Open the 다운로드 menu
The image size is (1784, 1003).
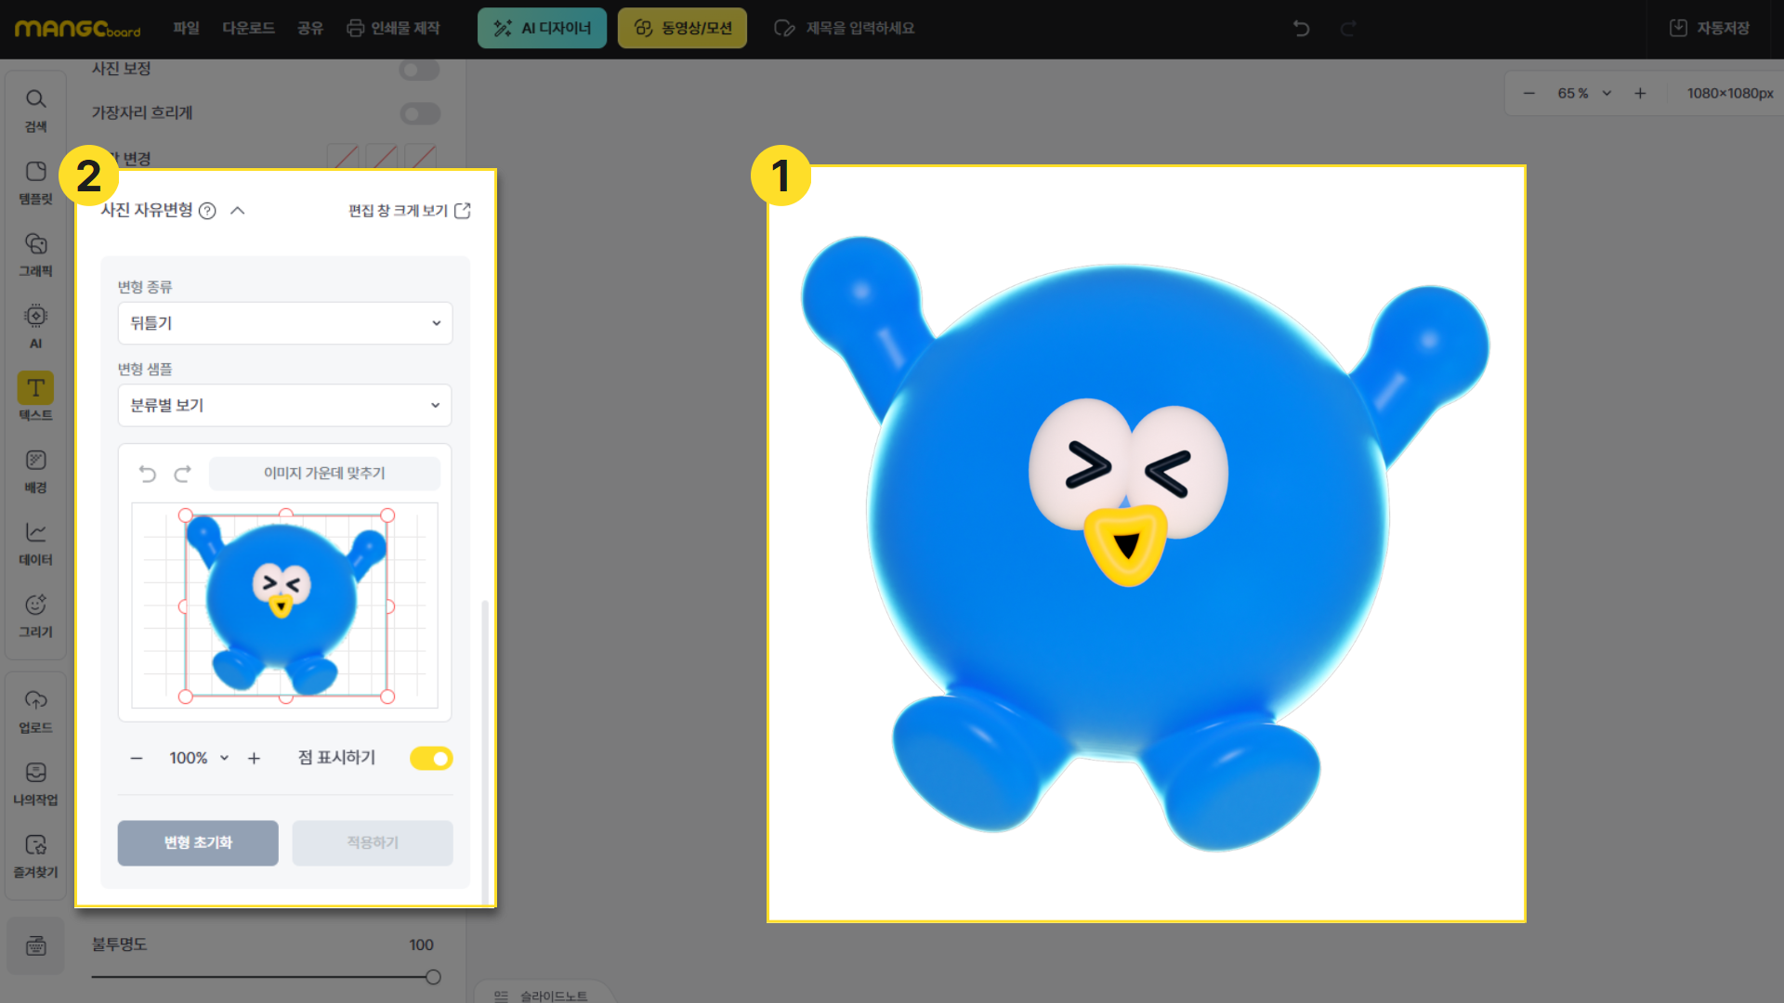[248, 28]
